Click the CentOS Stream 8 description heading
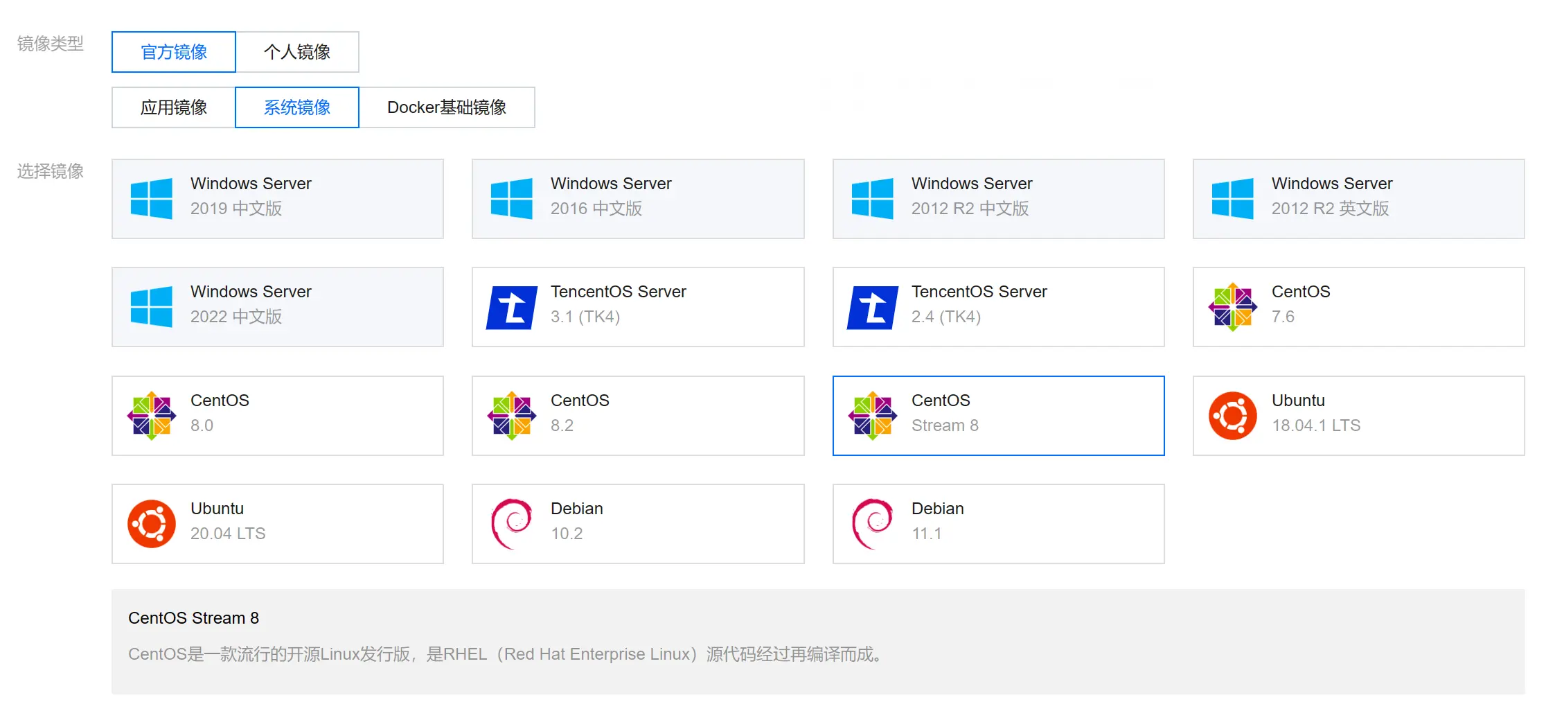Image resolution: width=1546 pixels, height=711 pixels. (193, 618)
